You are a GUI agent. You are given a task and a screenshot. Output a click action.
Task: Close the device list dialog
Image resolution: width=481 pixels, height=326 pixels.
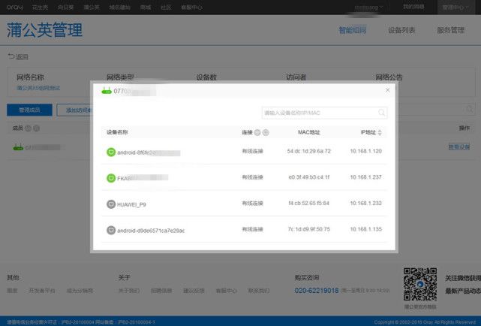click(x=388, y=90)
